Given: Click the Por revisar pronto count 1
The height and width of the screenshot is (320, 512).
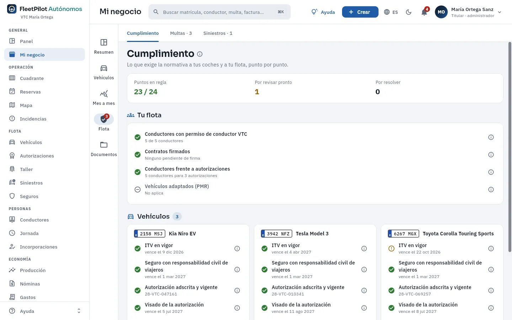Looking at the screenshot, I should (x=257, y=92).
